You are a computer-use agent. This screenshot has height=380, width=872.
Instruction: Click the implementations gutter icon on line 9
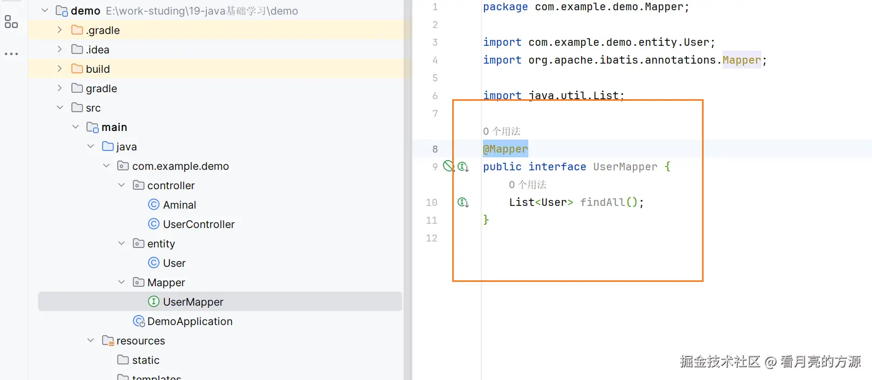463,167
